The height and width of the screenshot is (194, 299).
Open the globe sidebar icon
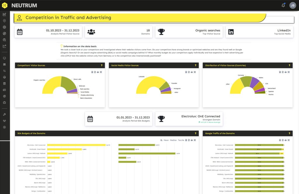[4, 77]
